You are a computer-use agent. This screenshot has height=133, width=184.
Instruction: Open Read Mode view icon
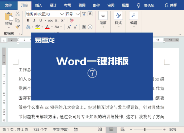[100, 130]
